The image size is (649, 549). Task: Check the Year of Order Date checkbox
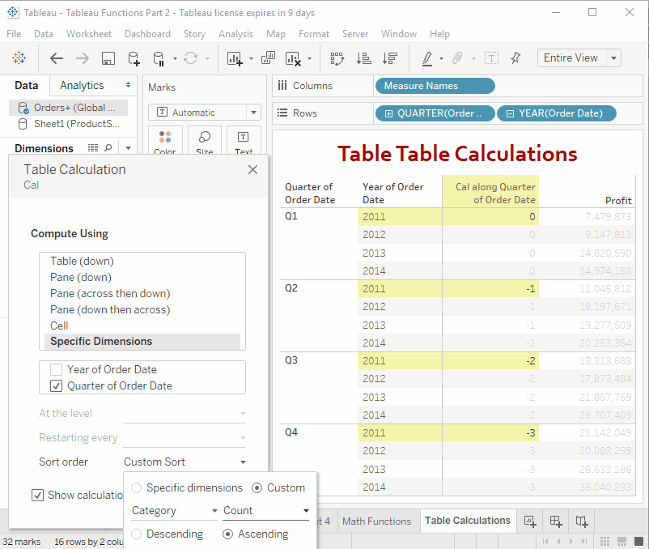pos(56,369)
